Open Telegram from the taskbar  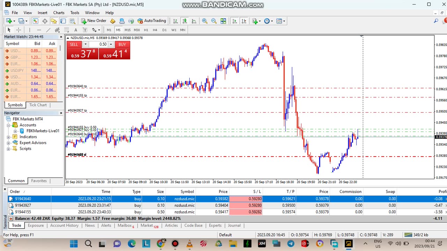[x=291, y=244]
